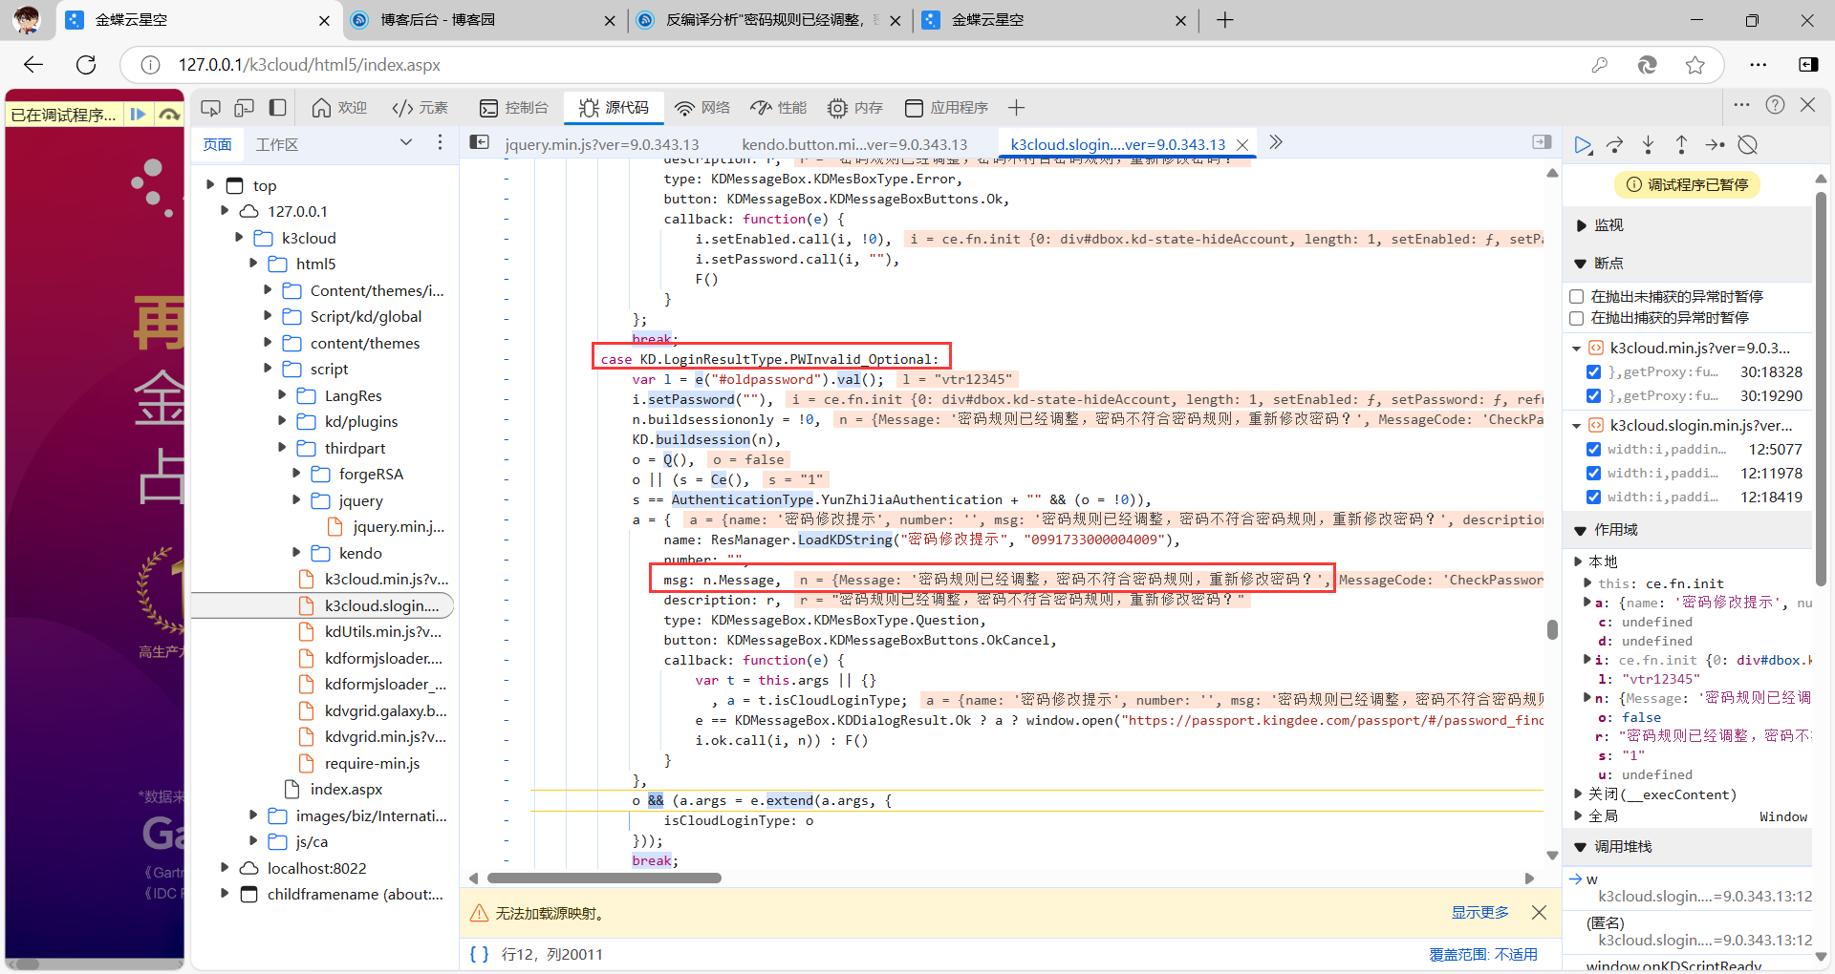Switch to the Elements tab
The image size is (1835, 974).
pyautogui.click(x=421, y=108)
